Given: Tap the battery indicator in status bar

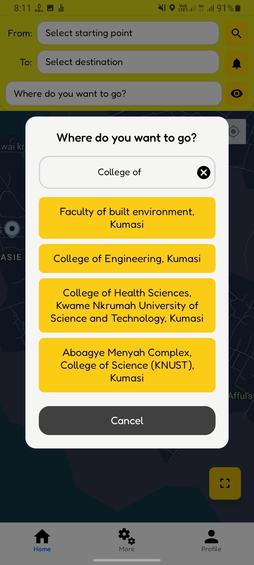Looking at the screenshot, I should pos(238,8).
